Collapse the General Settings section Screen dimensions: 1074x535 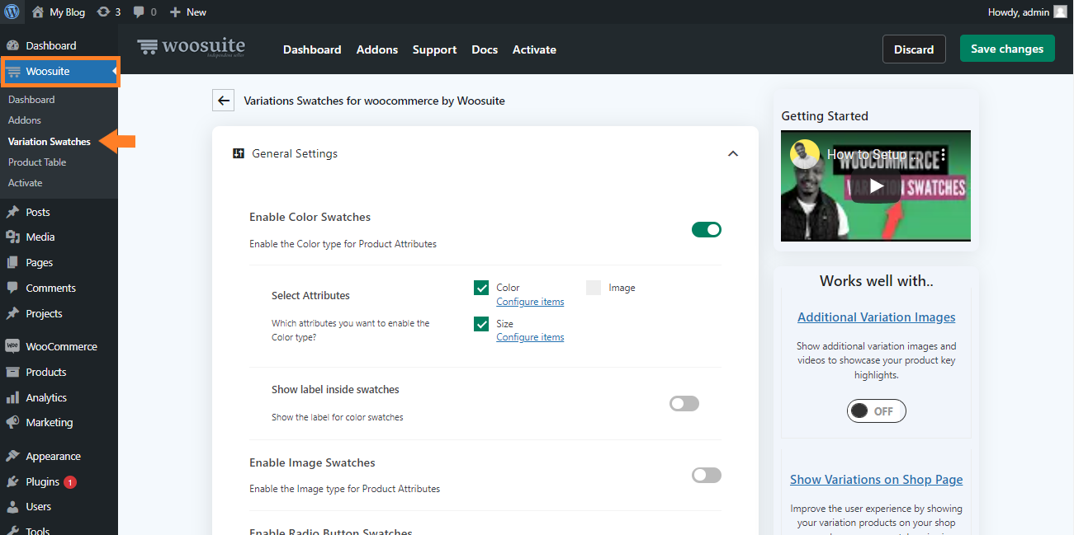click(732, 153)
